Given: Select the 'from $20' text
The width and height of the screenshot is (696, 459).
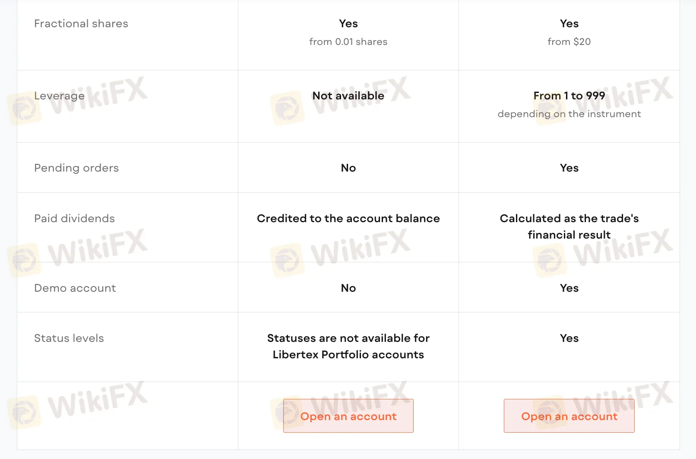Looking at the screenshot, I should (x=569, y=41).
